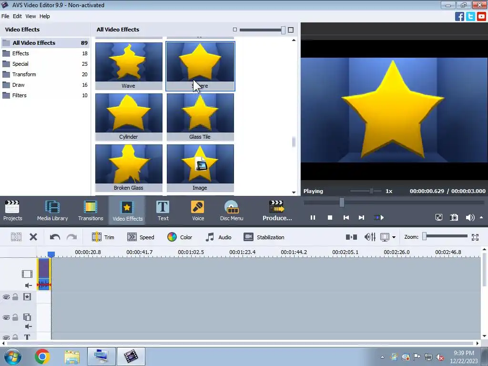The image size is (488, 366).
Task: Select the Draw category folder
Action: tap(45, 85)
